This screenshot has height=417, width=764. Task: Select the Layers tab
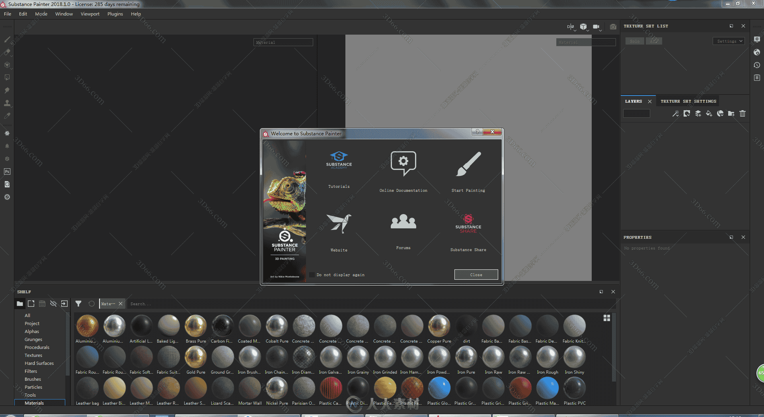coord(633,101)
